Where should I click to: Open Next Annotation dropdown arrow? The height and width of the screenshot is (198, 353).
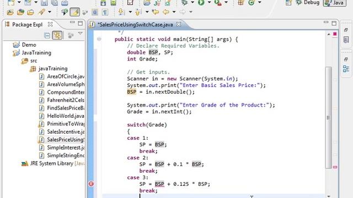(x=130, y=12)
